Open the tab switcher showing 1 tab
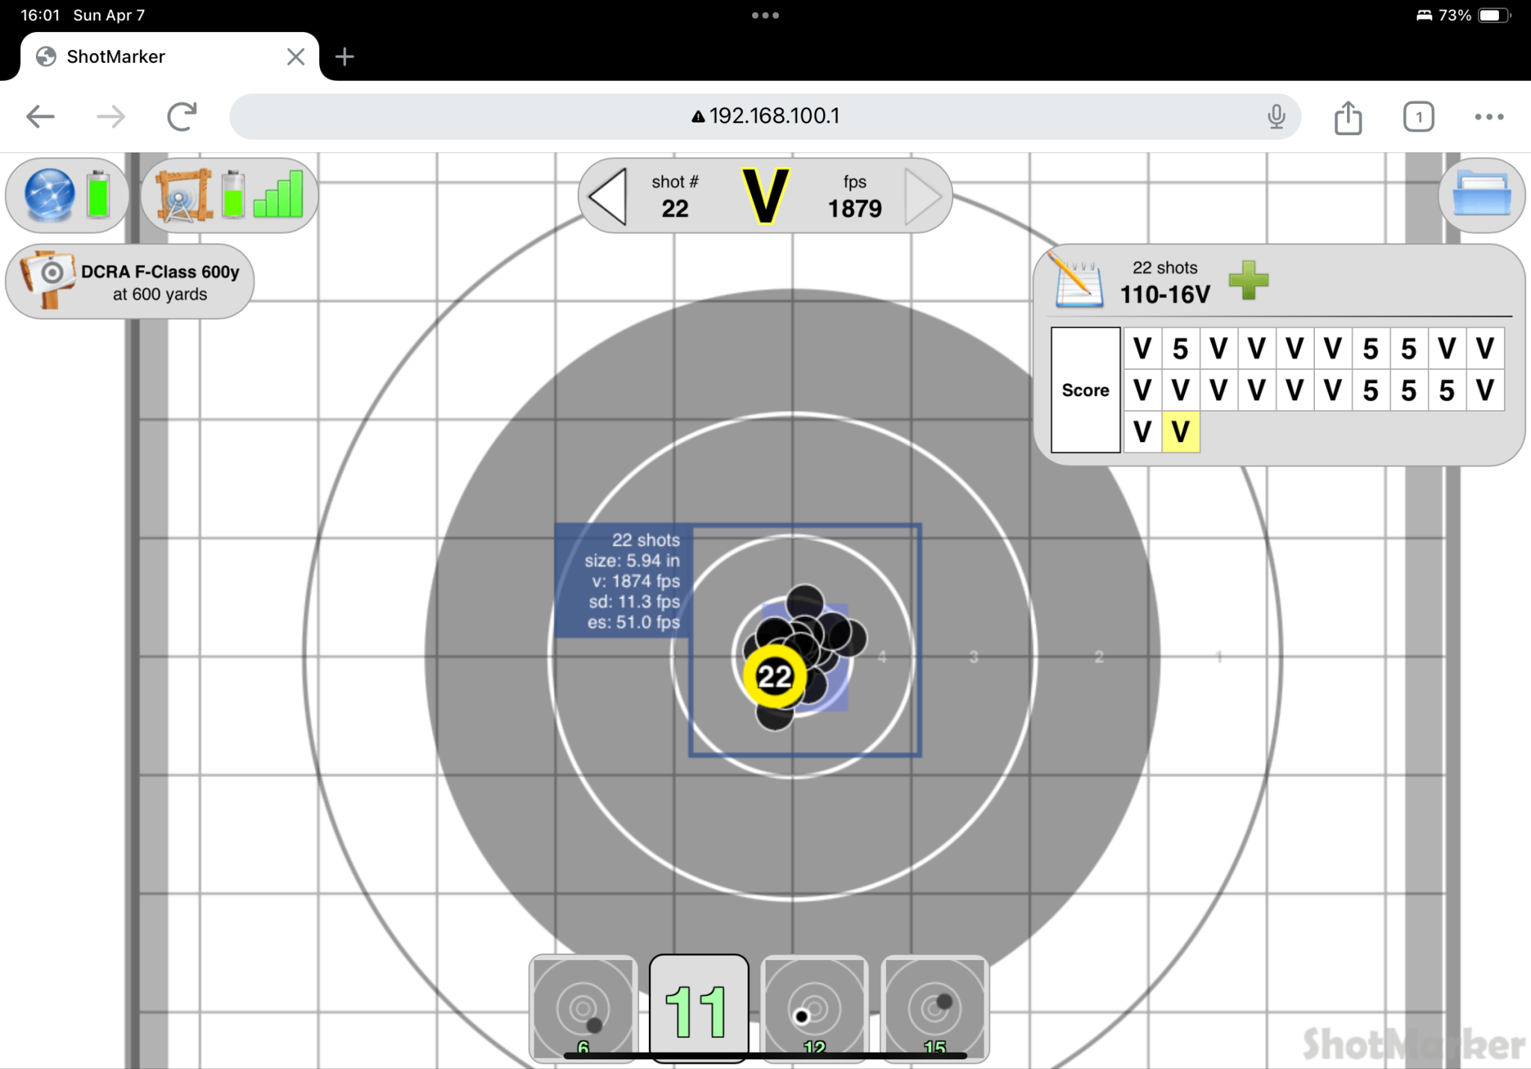Screen dimensions: 1531x1069 coord(1418,117)
